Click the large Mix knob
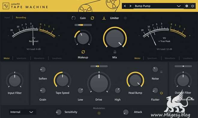This screenshot has width=198, height=118. pyautogui.click(x=115, y=38)
